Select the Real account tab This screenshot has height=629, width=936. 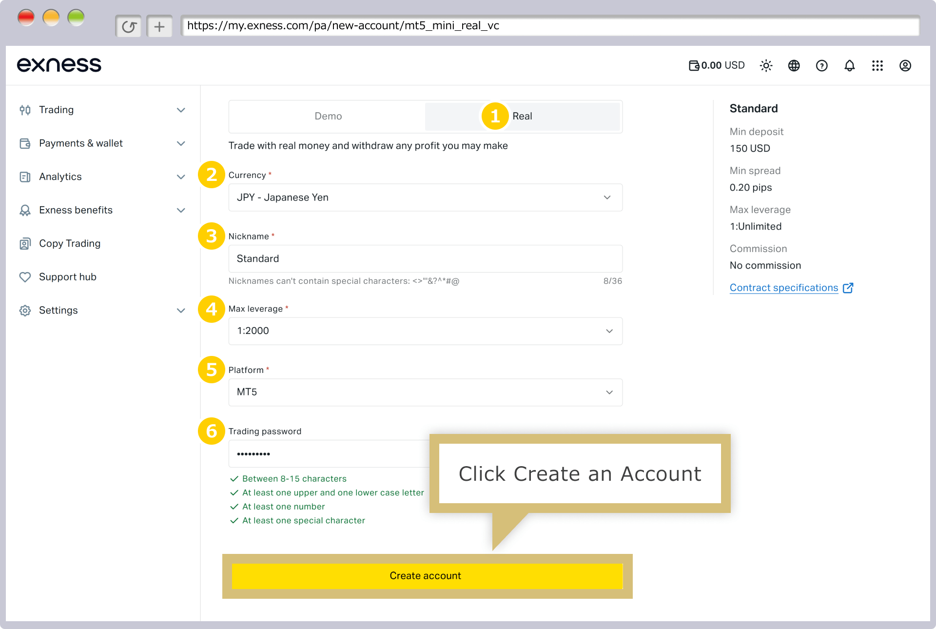(522, 116)
